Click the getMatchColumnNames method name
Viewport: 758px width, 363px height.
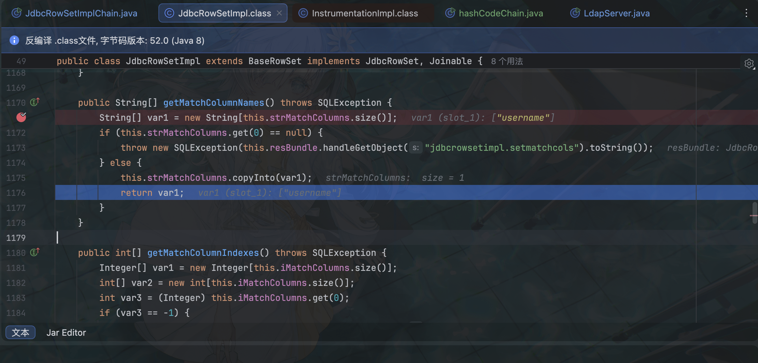click(213, 103)
